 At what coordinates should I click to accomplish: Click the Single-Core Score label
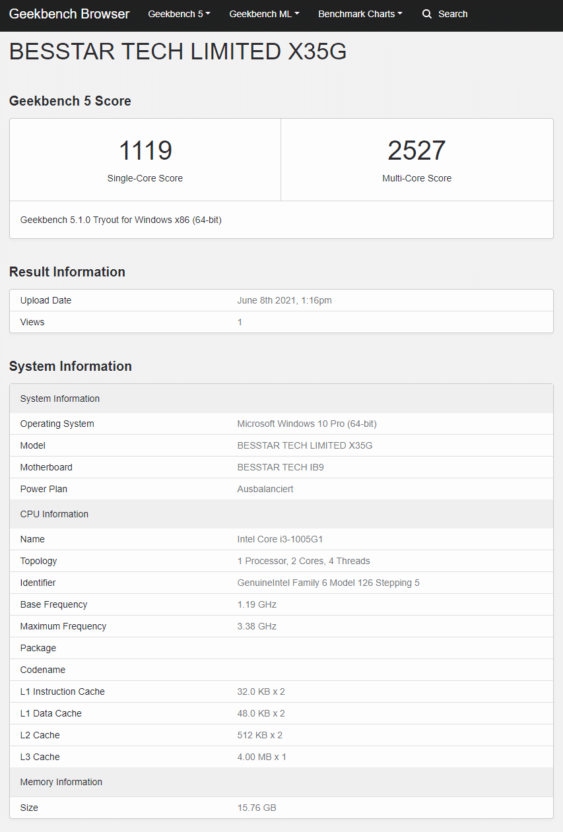(145, 178)
